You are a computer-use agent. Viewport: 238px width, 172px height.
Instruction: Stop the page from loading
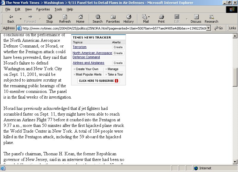pyautogui.click(x=49, y=19)
